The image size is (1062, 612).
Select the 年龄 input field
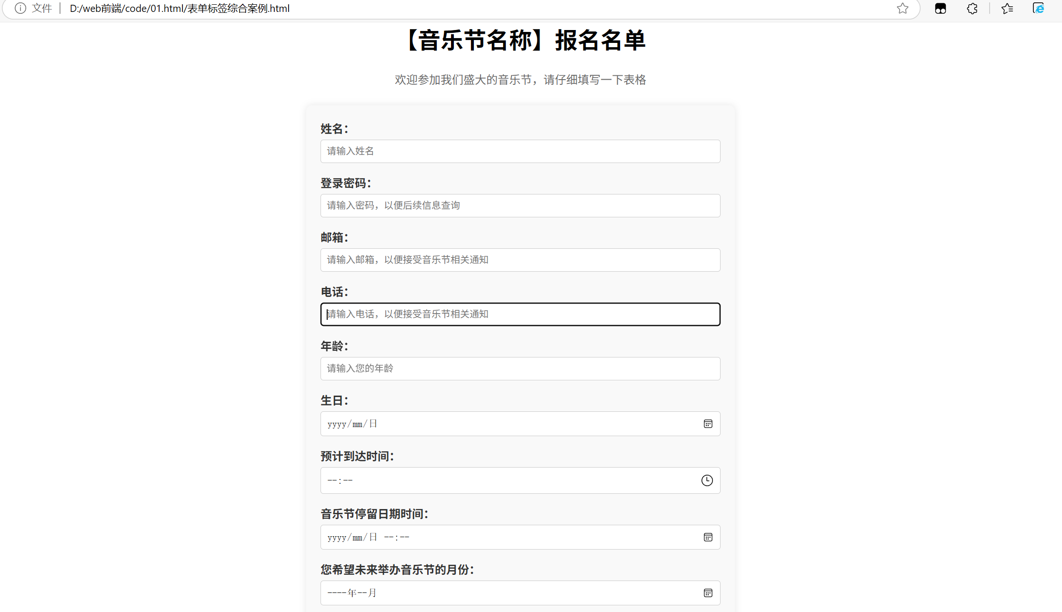(520, 368)
